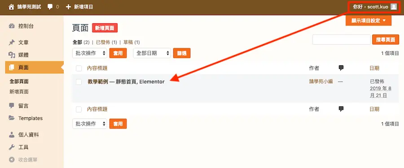Click the bottom 套用 apply button
This screenshot has width=404, height=168.
click(118, 124)
